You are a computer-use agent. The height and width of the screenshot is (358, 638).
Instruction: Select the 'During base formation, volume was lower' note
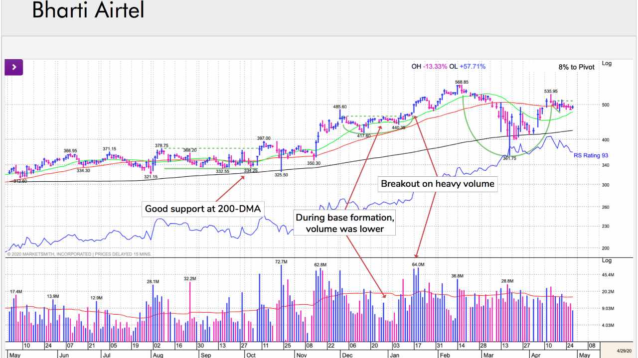(345, 223)
